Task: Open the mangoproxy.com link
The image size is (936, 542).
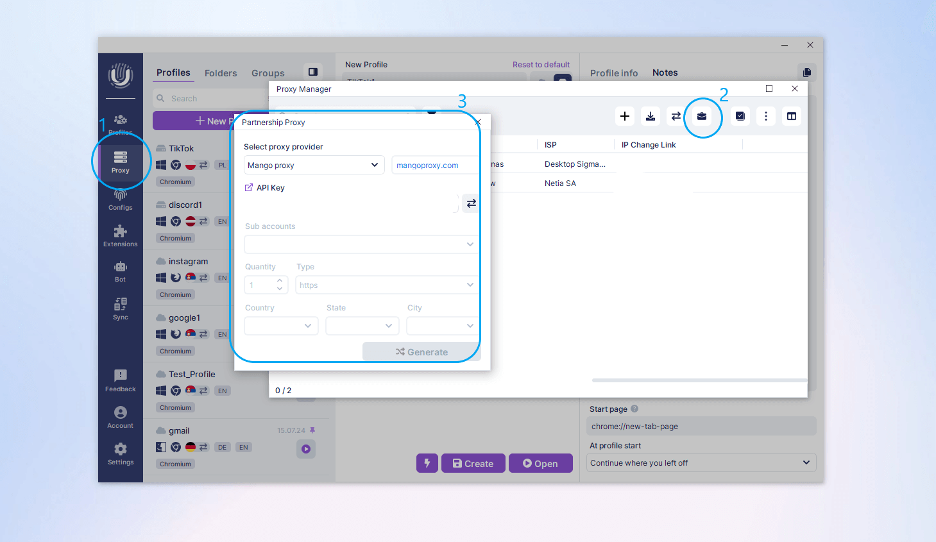Action: coord(427,165)
